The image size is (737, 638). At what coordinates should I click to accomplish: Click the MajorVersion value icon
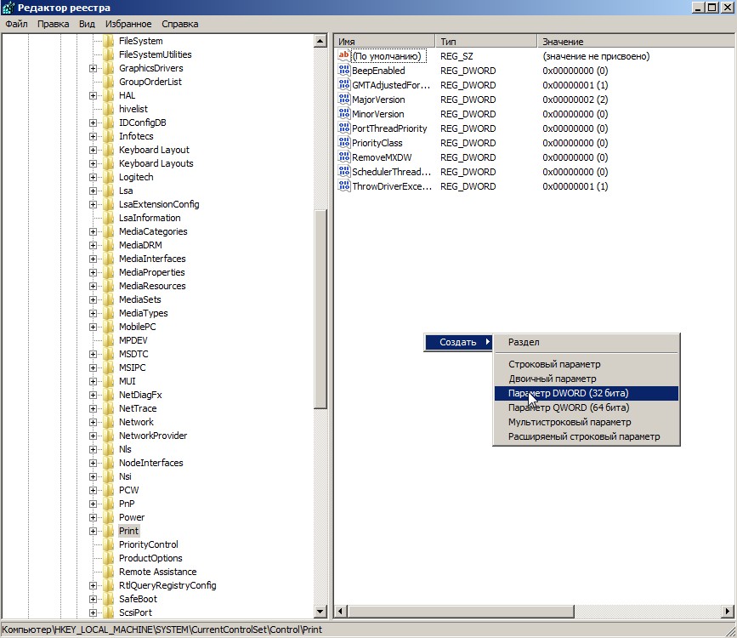344,100
